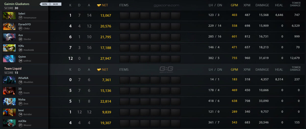This screenshot has height=129, width=306.
Task: Select iNSaNiA's Abaddon hero portrait
Action: tap(9, 80)
